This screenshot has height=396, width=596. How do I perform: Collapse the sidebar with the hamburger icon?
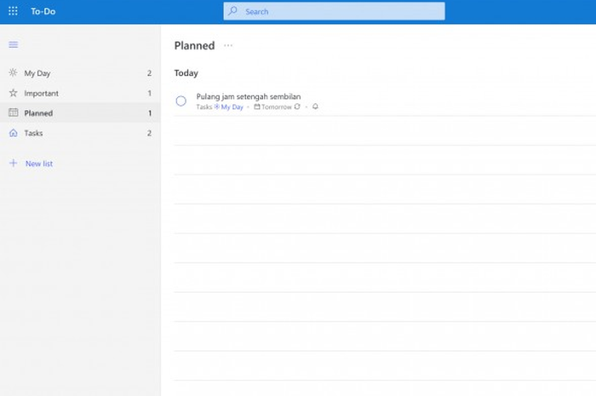(14, 44)
